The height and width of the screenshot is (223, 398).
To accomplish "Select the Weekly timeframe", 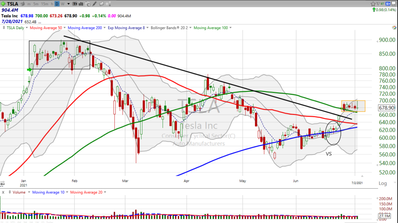I will 63,4.
